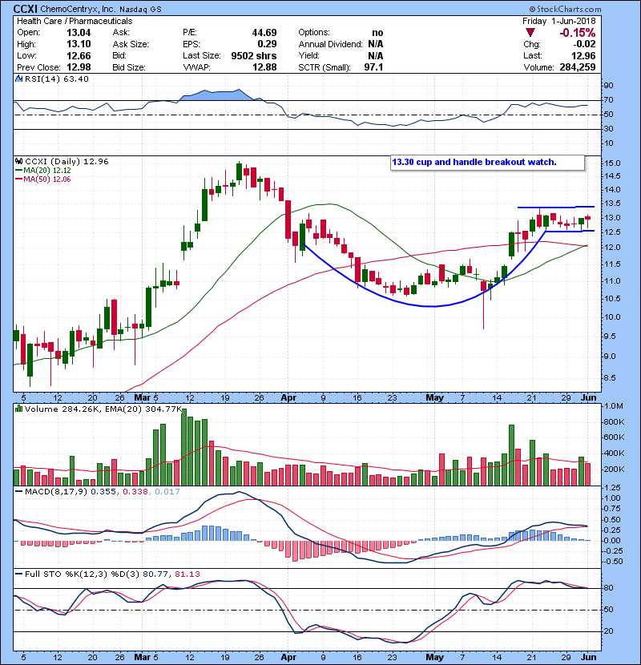
Task: Click the Prev Close value 12.98
Action: coord(79,67)
